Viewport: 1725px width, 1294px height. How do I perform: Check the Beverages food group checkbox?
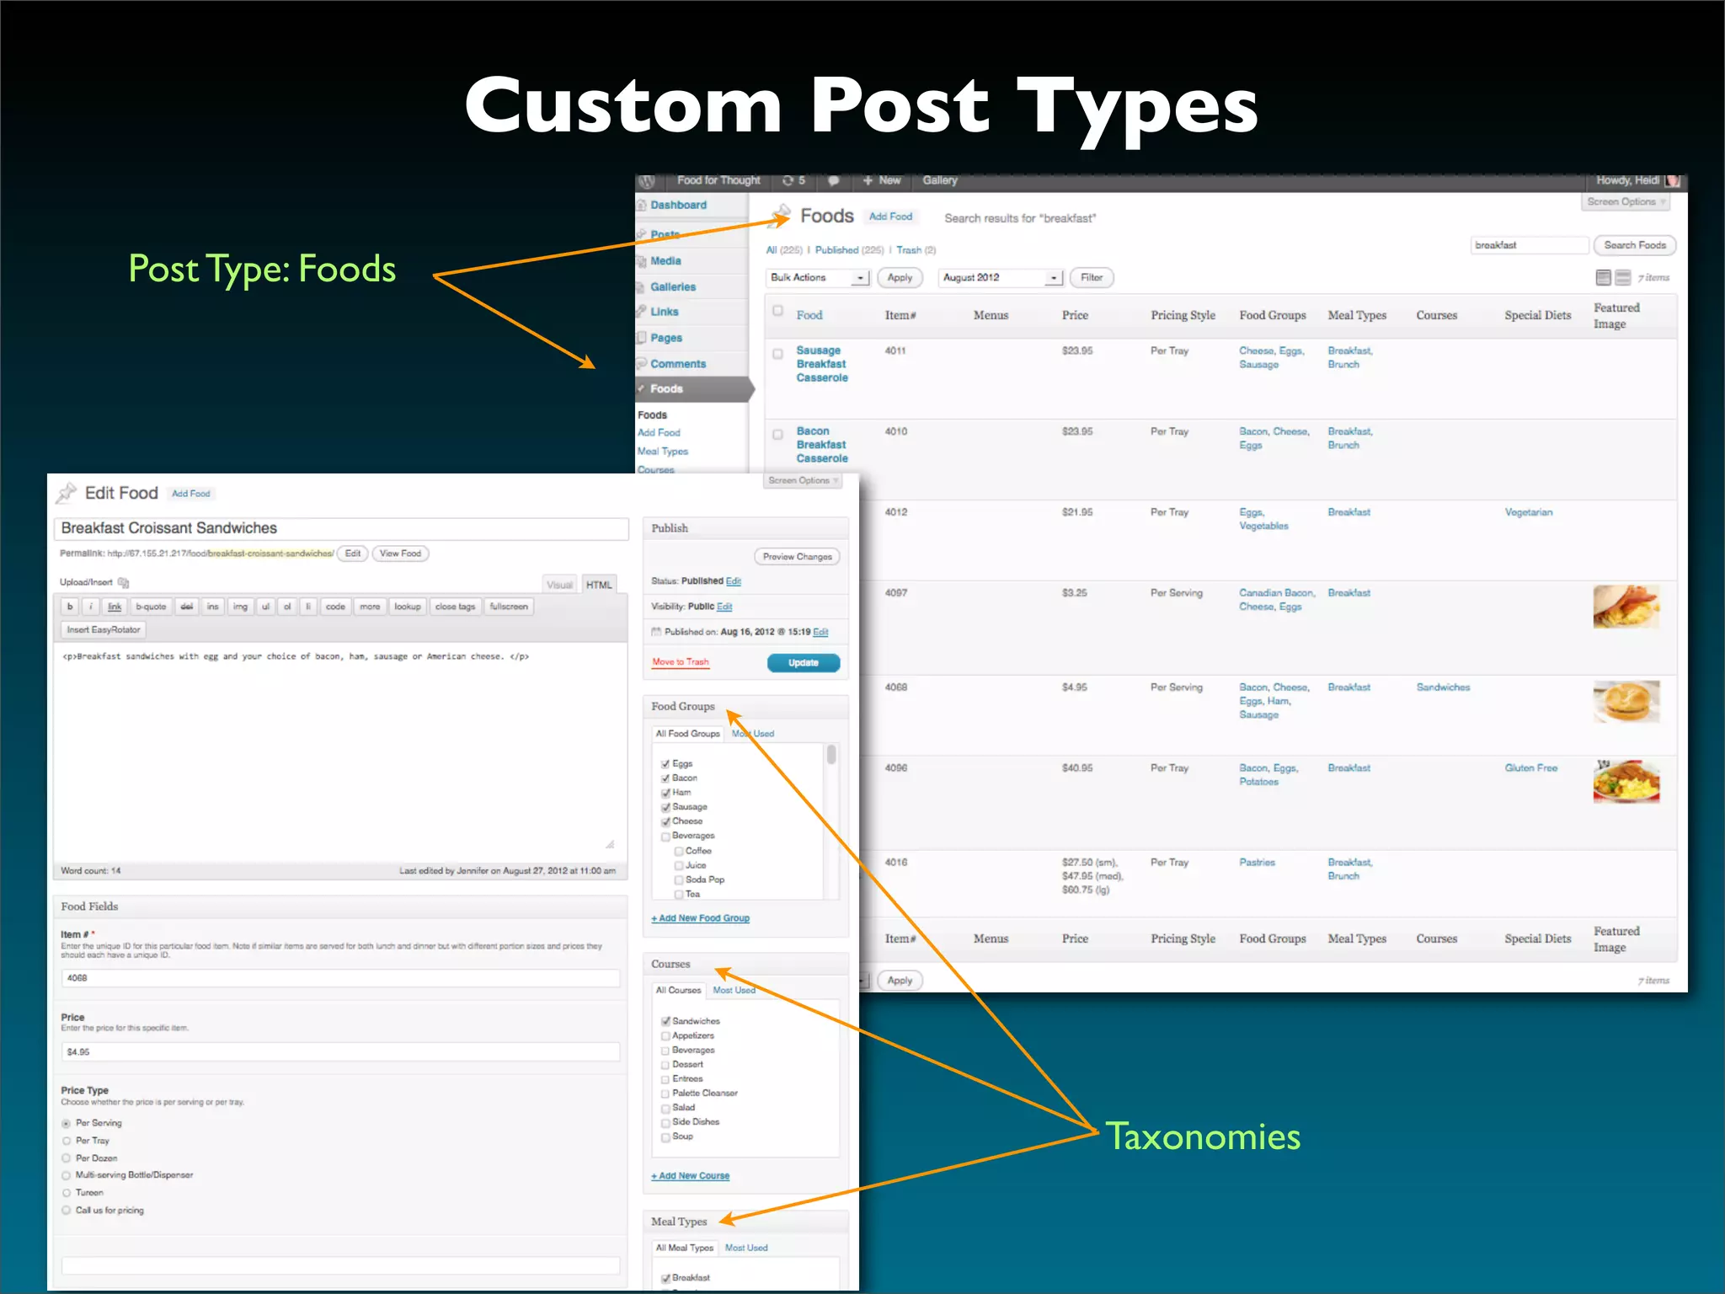(665, 837)
